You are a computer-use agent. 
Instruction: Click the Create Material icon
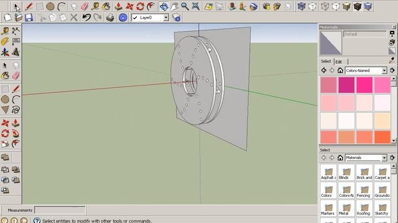point(392,43)
